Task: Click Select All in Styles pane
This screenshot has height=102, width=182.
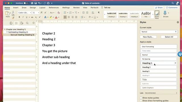Action: point(169,37)
